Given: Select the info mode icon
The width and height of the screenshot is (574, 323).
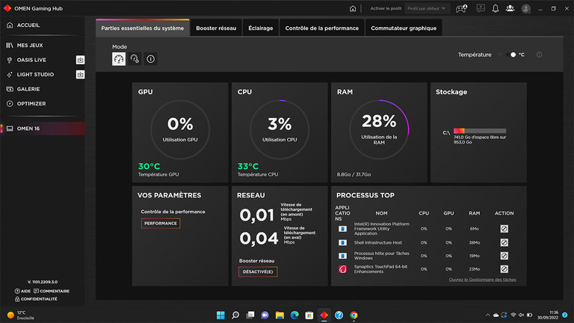Looking at the screenshot, I should point(150,59).
